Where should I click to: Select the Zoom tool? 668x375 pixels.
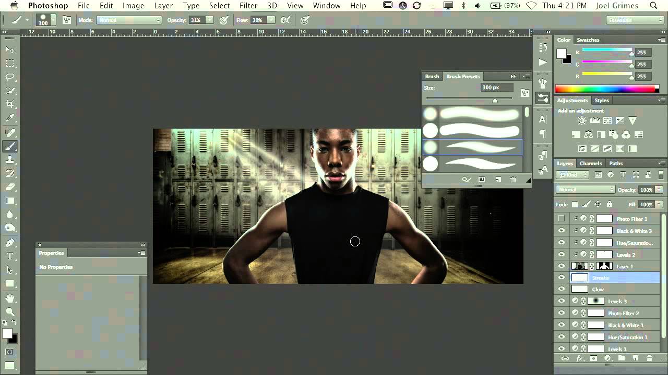pyautogui.click(x=10, y=312)
